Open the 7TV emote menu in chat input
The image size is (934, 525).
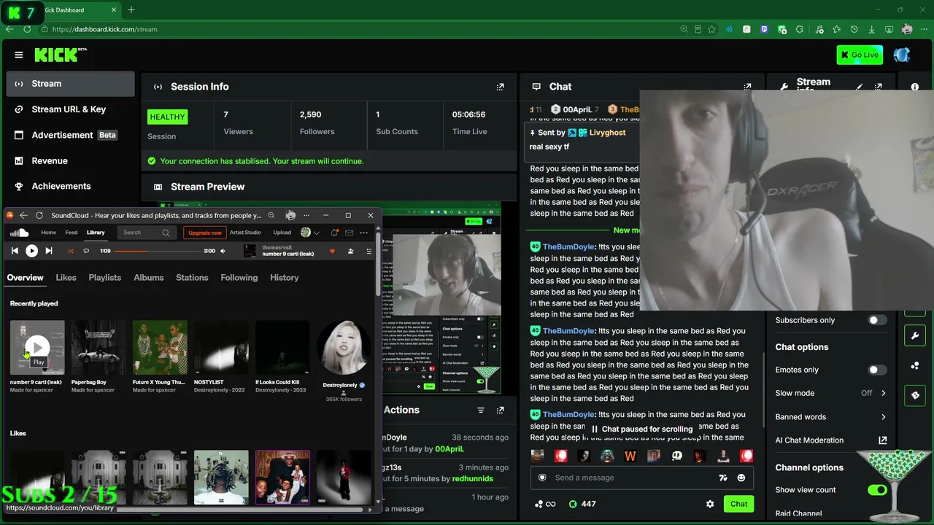click(x=723, y=478)
